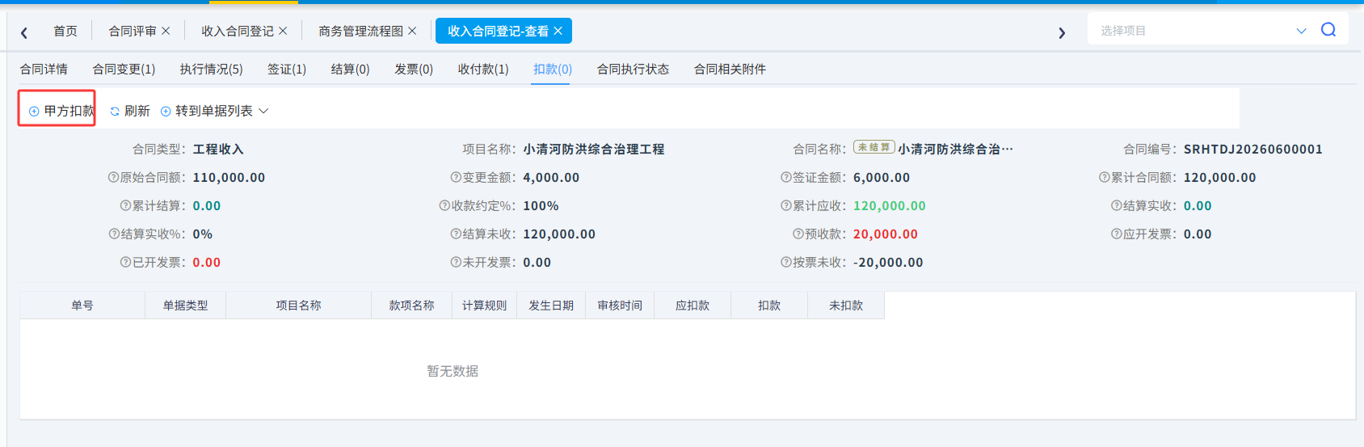Image resolution: width=1364 pixels, height=447 pixels.
Task: Click help icon beside 结算未收
Action: click(457, 234)
